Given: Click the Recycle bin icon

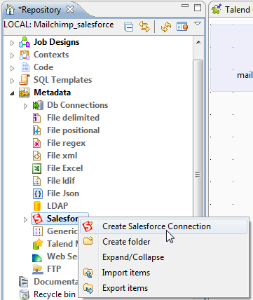Looking at the screenshot, I should click(x=25, y=294).
